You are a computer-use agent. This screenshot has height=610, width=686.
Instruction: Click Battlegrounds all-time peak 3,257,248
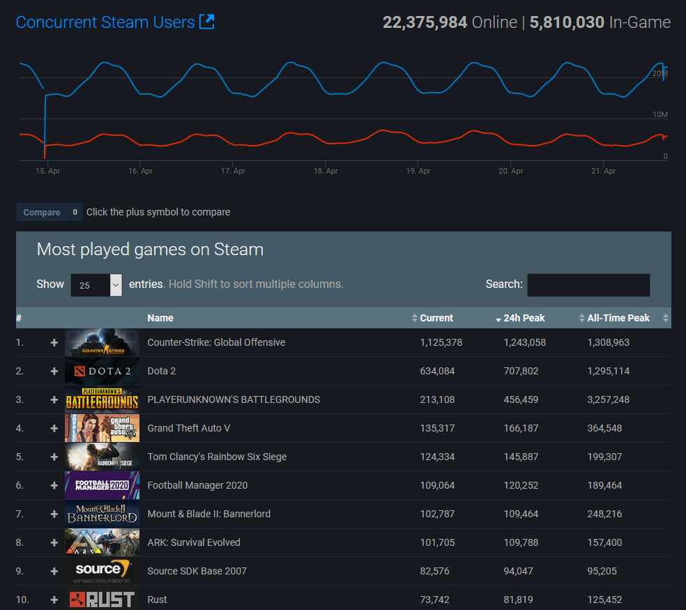click(608, 399)
